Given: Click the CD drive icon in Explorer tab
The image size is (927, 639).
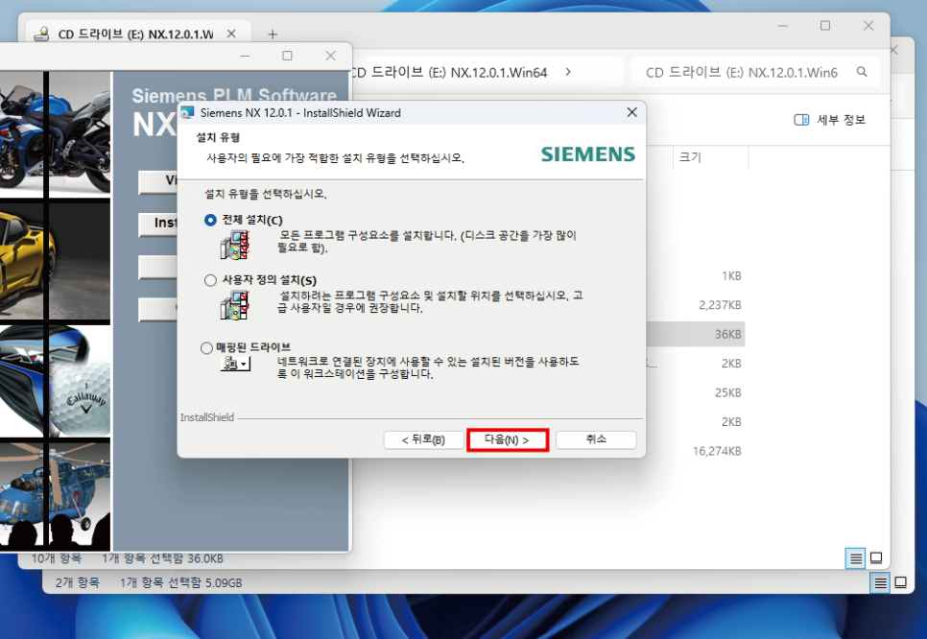Looking at the screenshot, I should (x=41, y=34).
